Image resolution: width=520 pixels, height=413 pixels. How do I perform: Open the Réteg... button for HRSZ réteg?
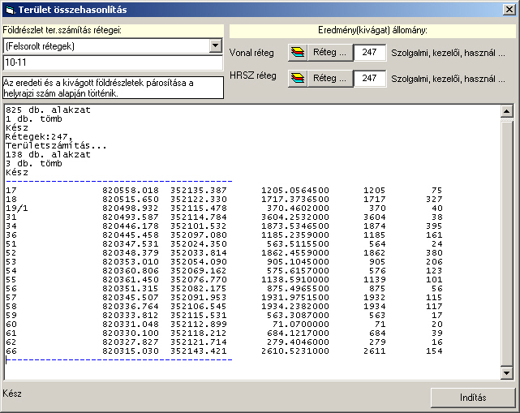pyautogui.click(x=330, y=78)
